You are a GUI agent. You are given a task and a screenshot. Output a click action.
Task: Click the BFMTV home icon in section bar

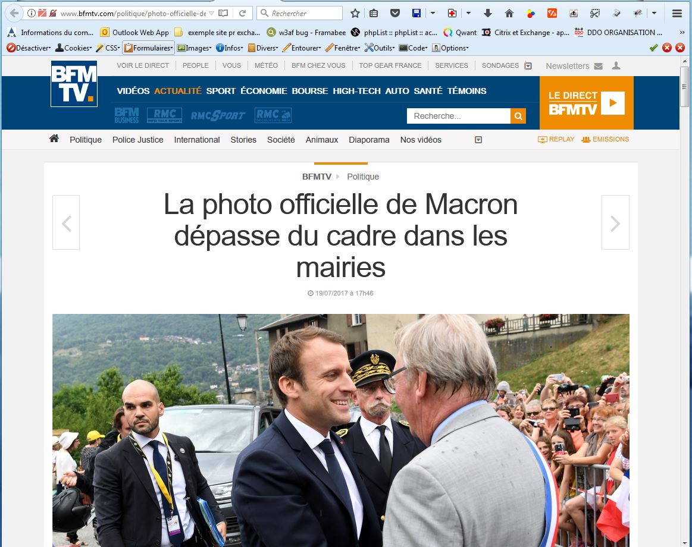(x=54, y=139)
